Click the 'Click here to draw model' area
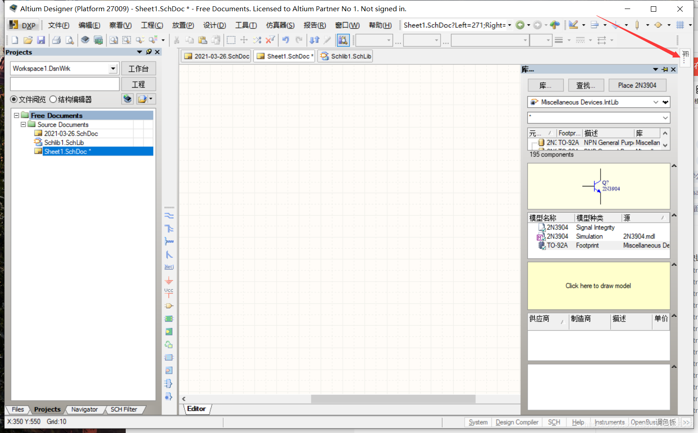Screen dimensions: 698x433 point(599,286)
